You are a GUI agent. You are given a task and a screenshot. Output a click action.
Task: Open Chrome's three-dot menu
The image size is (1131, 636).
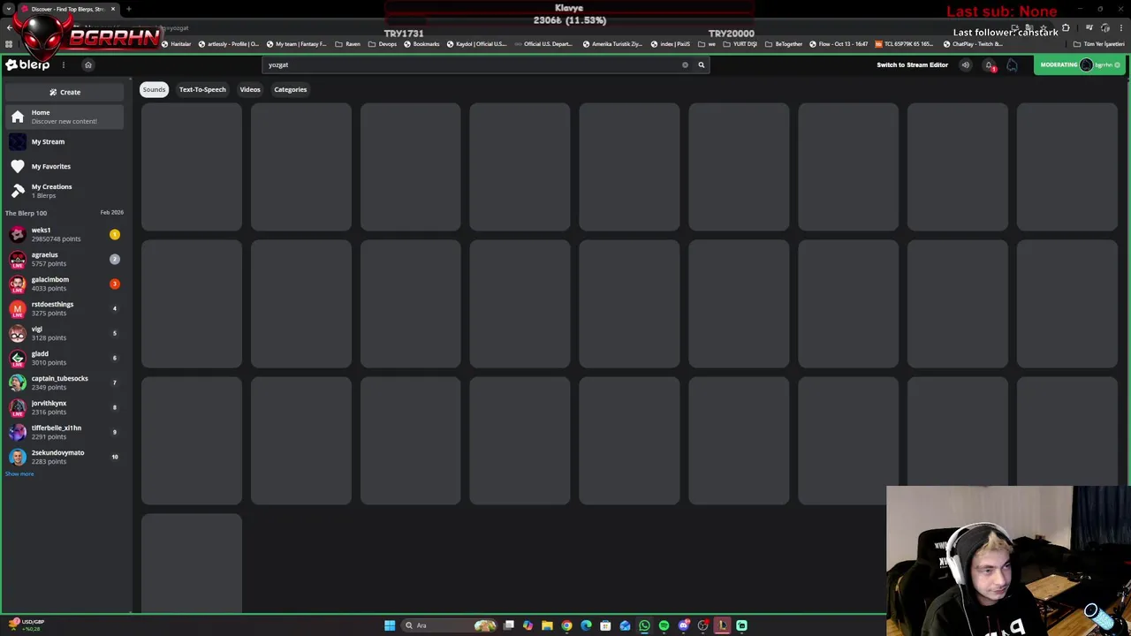coord(1120,28)
